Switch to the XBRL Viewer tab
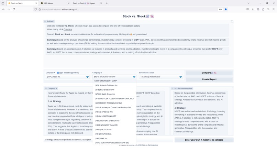Screen dimensions: 277x149 click(x=54, y=3)
